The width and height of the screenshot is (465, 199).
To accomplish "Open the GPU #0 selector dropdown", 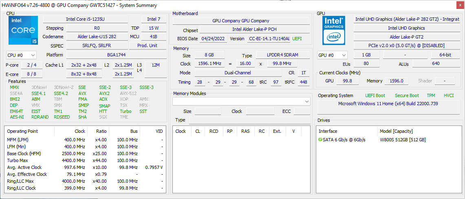I will (333, 55).
